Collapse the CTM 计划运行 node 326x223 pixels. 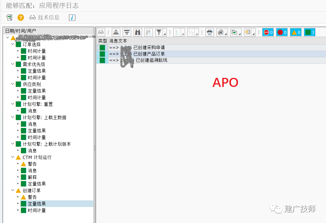click(13, 157)
